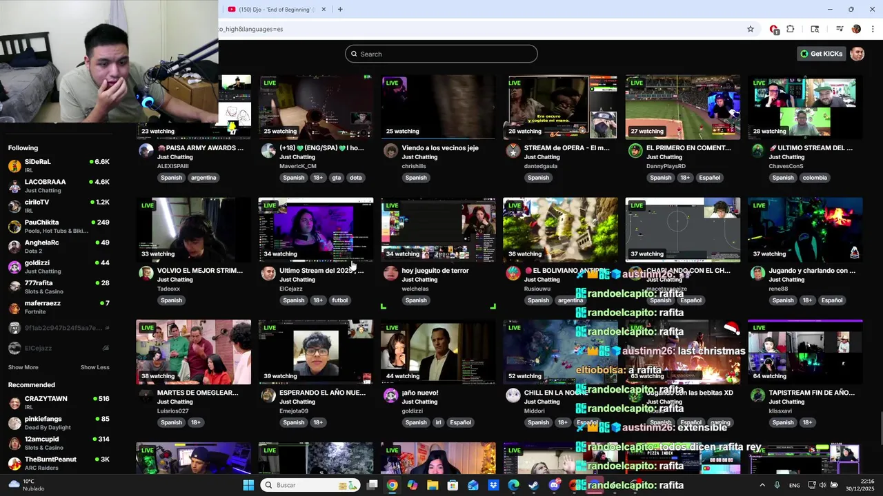Image resolution: width=883 pixels, height=496 pixels.
Task: Open 'ULTIMO STREAM DEL ...' thumbnail by ChavesConS
Action: 805,107
